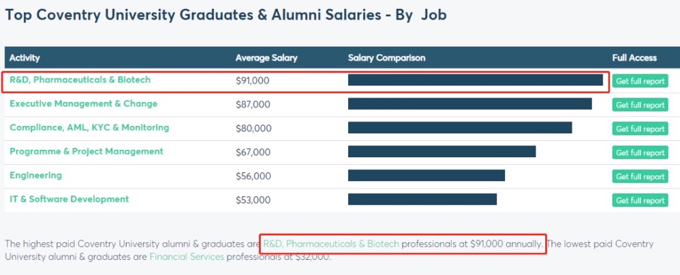Screen dimensions: 680x275
Task: Get full report for IT & Software row
Action: (x=640, y=200)
